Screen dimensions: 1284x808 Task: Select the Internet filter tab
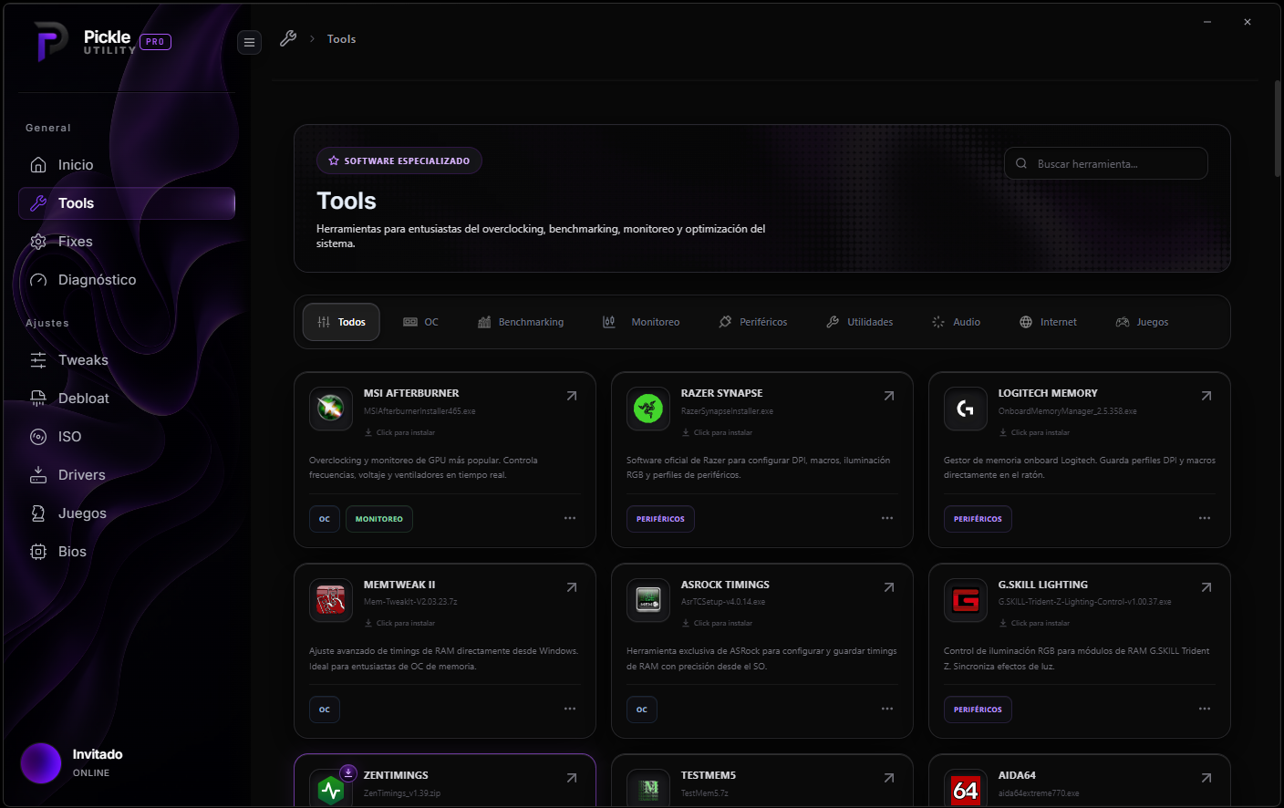(1049, 322)
